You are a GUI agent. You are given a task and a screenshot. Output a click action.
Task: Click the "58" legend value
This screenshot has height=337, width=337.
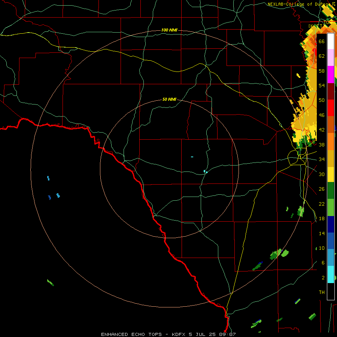click(322, 71)
